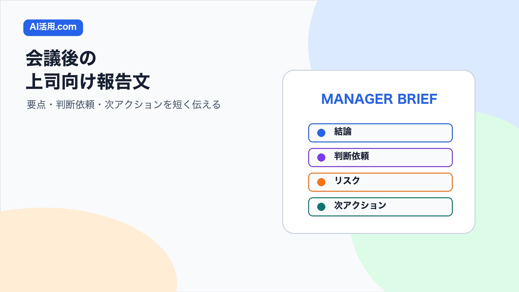Click the 判断依頼 text label
The height and width of the screenshot is (292, 519).
(x=352, y=156)
